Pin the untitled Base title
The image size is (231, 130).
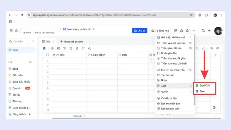pos(94,29)
